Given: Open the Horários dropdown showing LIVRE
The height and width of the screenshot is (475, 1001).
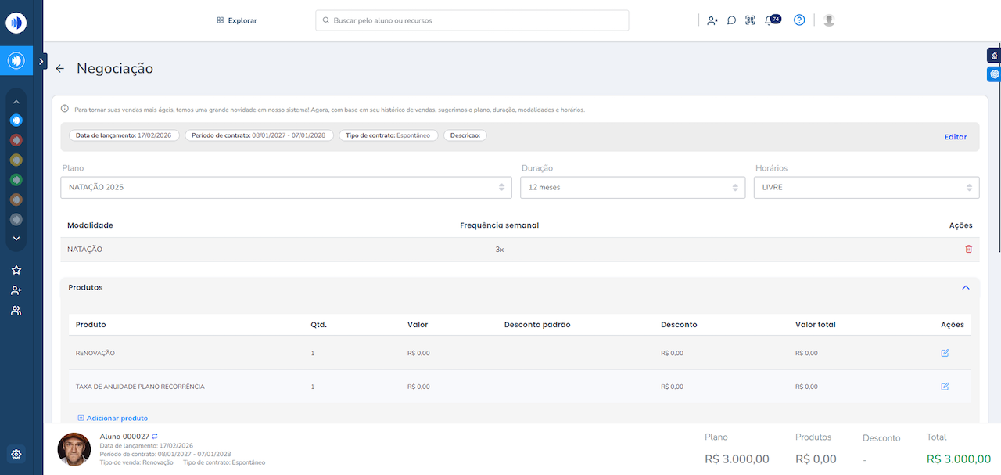Looking at the screenshot, I should click(866, 188).
